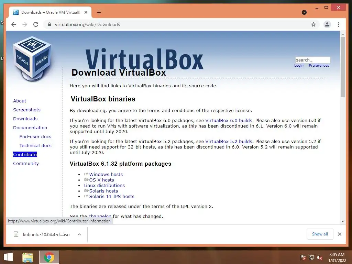Download the Windows hosts package

(x=106, y=174)
